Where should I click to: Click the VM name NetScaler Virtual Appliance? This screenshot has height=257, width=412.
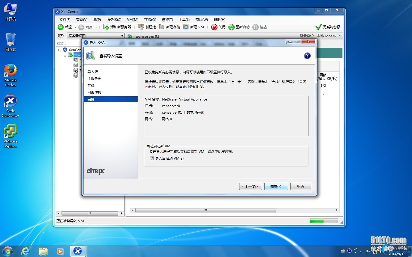point(185,99)
